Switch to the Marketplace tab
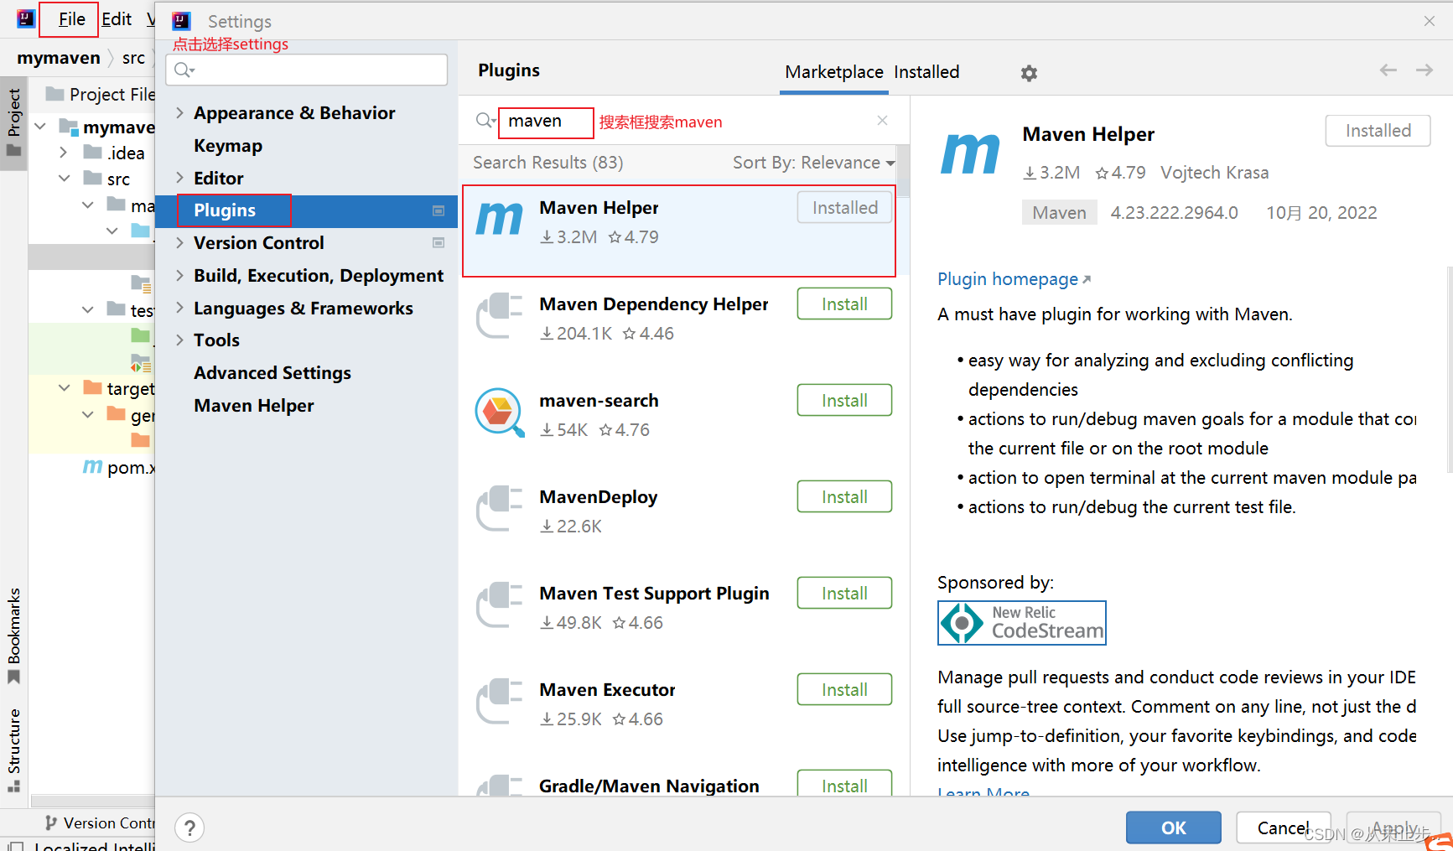This screenshot has width=1453, height=851. 833,72
